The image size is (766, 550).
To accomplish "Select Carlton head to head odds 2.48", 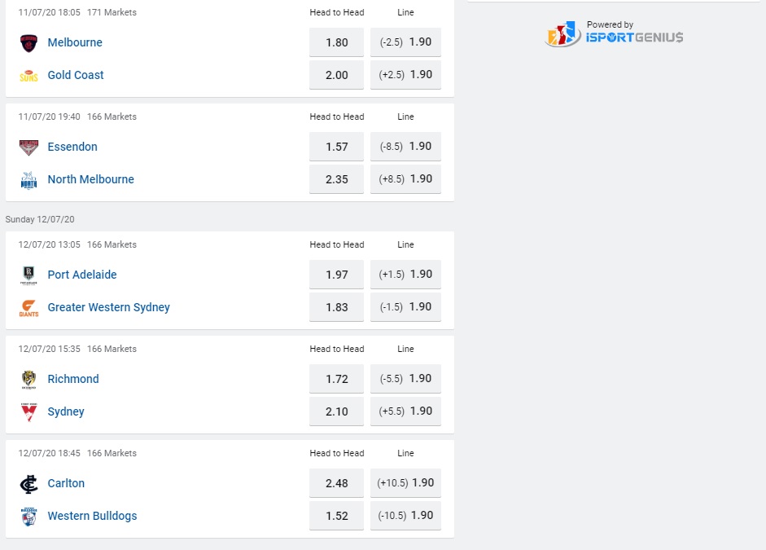I will [336, 483].
